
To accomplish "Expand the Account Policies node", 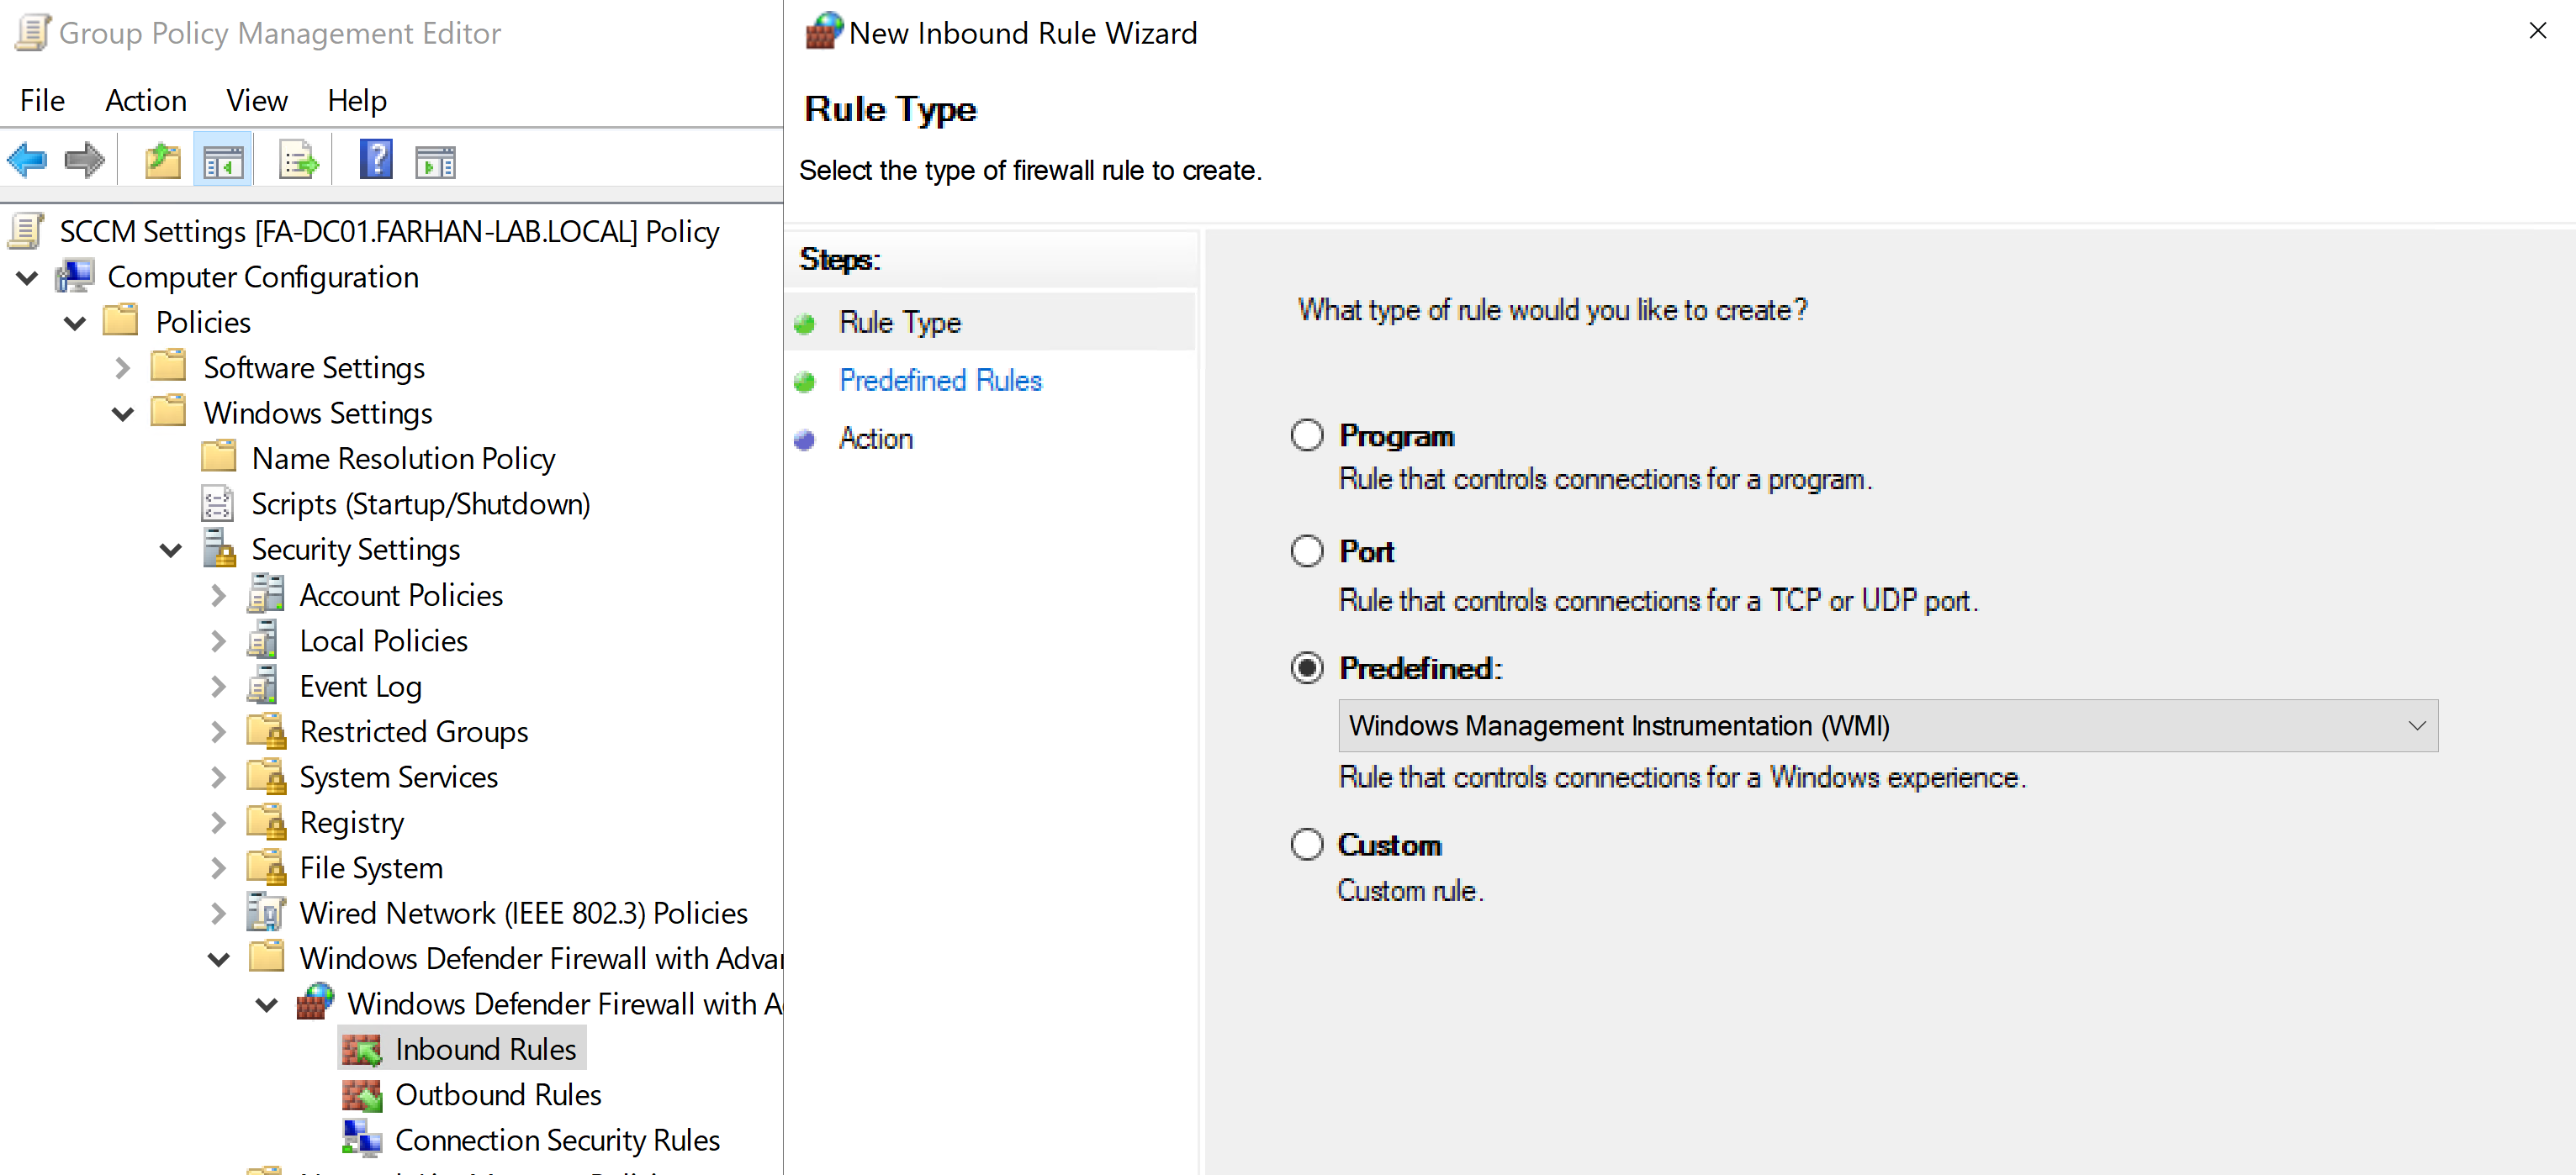I will pos(219,597).
